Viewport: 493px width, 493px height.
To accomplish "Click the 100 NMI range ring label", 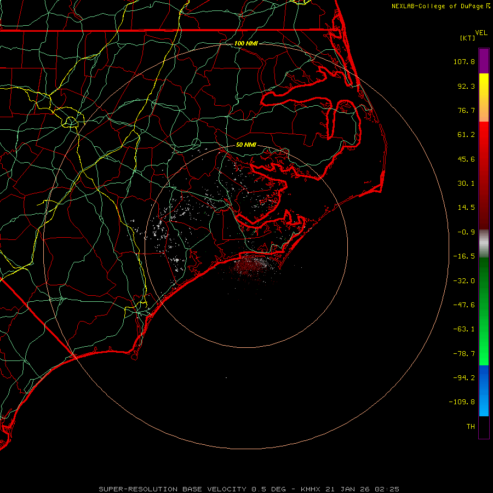I will click(x=246, y=43).
